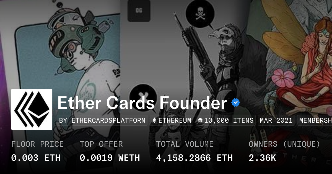
Task: Select the MEMBERSHIP category tag
Action: pos(315,120)
